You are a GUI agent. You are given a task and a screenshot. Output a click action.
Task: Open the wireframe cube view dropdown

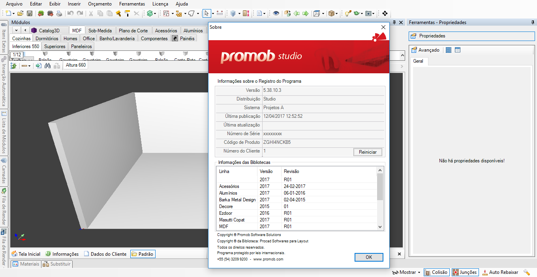coord(323,13)
